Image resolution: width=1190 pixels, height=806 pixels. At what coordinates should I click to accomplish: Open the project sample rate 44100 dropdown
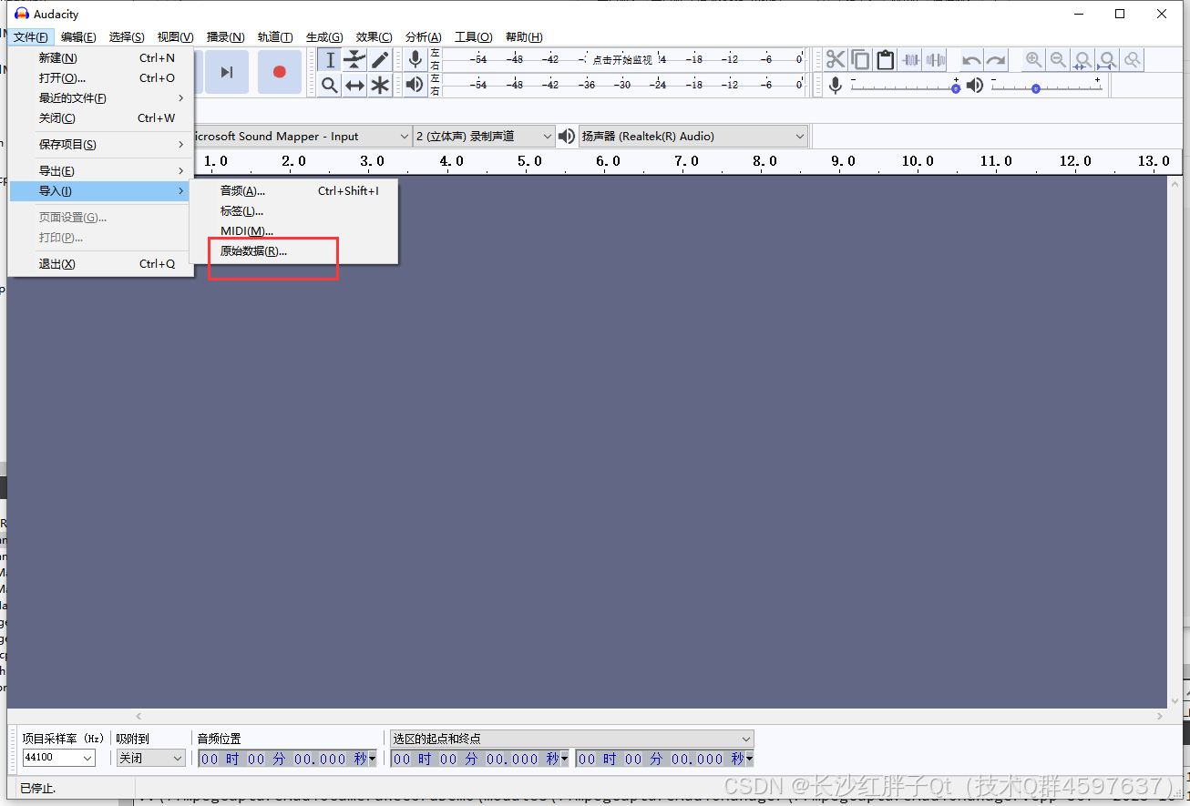[59, 758]
